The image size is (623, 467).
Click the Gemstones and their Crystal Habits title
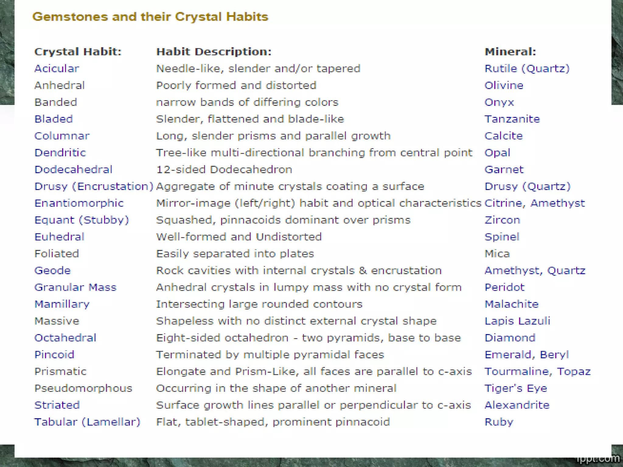tap(150, 17)
